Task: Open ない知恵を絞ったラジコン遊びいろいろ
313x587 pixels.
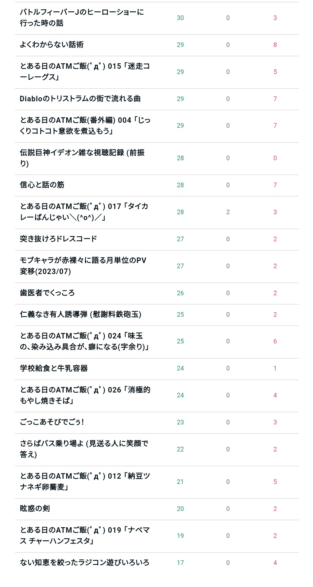Action: coord(85,563)
